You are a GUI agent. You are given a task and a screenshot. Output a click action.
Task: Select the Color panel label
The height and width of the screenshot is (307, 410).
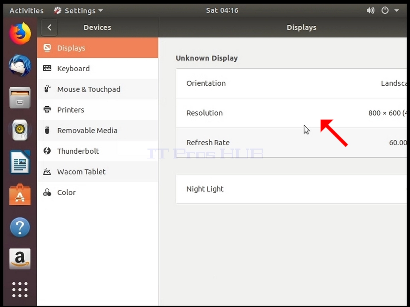[x=67, y=192]
